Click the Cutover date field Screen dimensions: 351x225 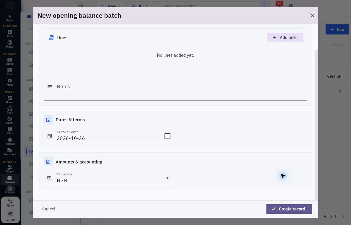coord(109,136)
